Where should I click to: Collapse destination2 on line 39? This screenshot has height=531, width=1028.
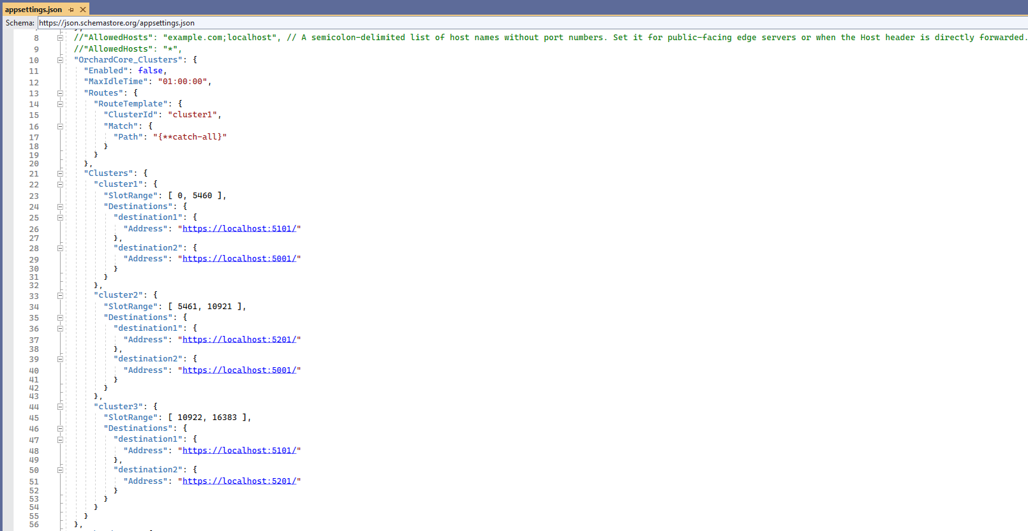pos(60,359)
